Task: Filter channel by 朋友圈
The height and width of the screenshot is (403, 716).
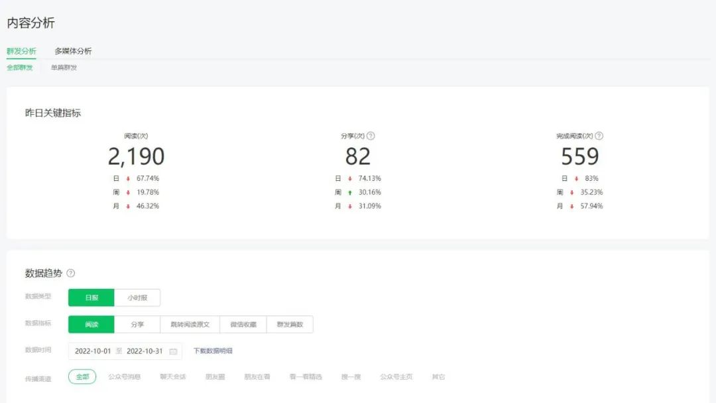Action: tap(215, 376)
